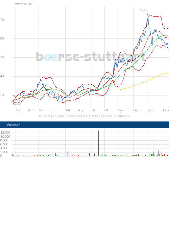169x248 pixels.
Task: Click the tallest green volume bar in September
Action: pos(98,143)
